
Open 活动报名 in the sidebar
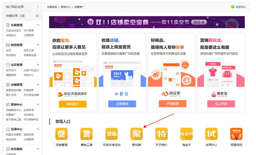tap(29, 115)
